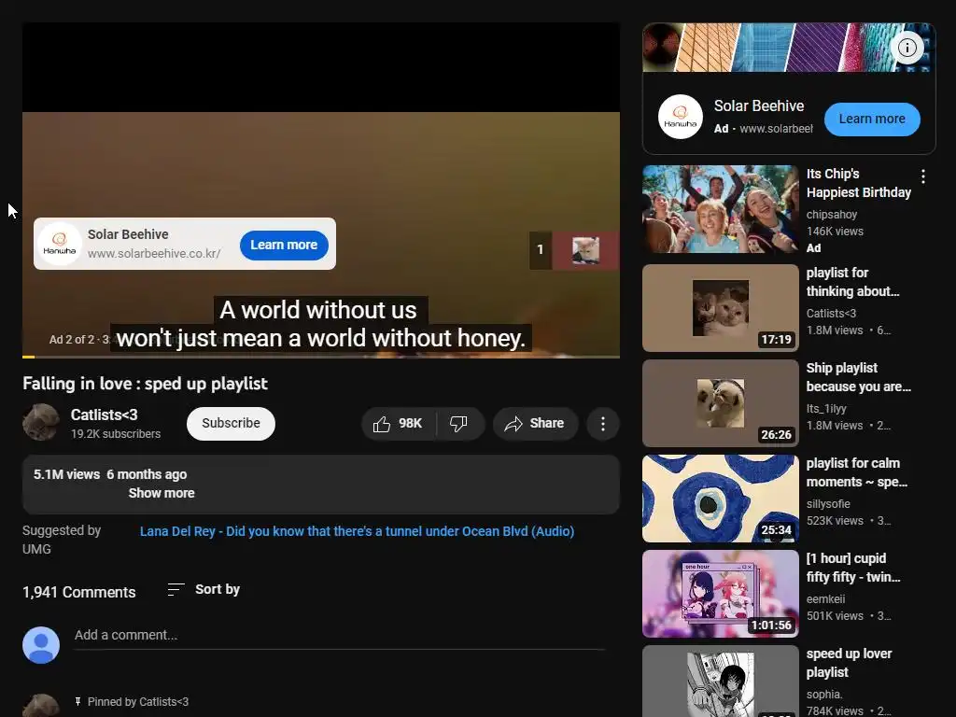Click the video ad progress bar
The height and width of the screenshot is (717, 956).
(321, 356)
